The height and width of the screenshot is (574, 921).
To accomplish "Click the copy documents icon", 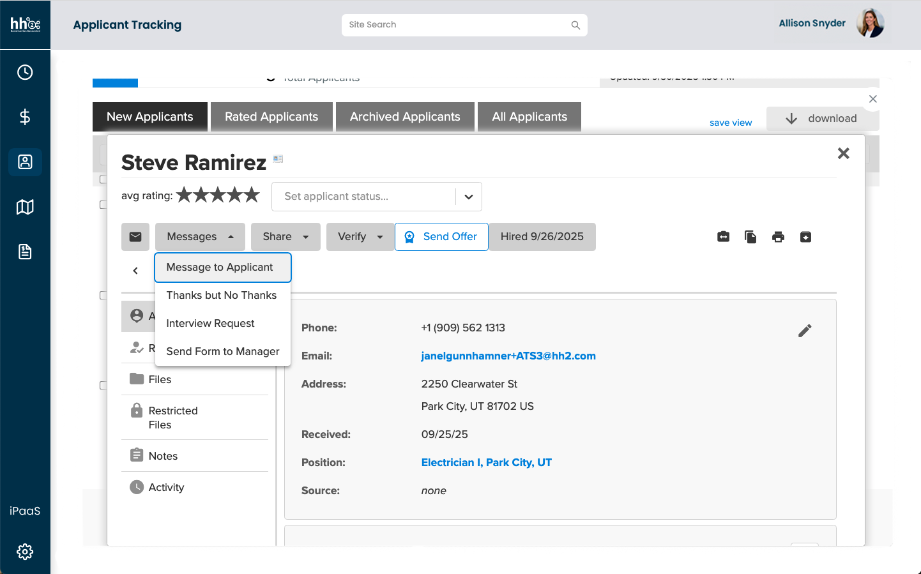I will coord(750,237).
